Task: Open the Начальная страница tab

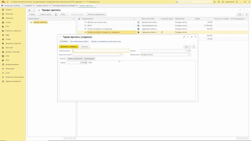Action: coord(11,5)
